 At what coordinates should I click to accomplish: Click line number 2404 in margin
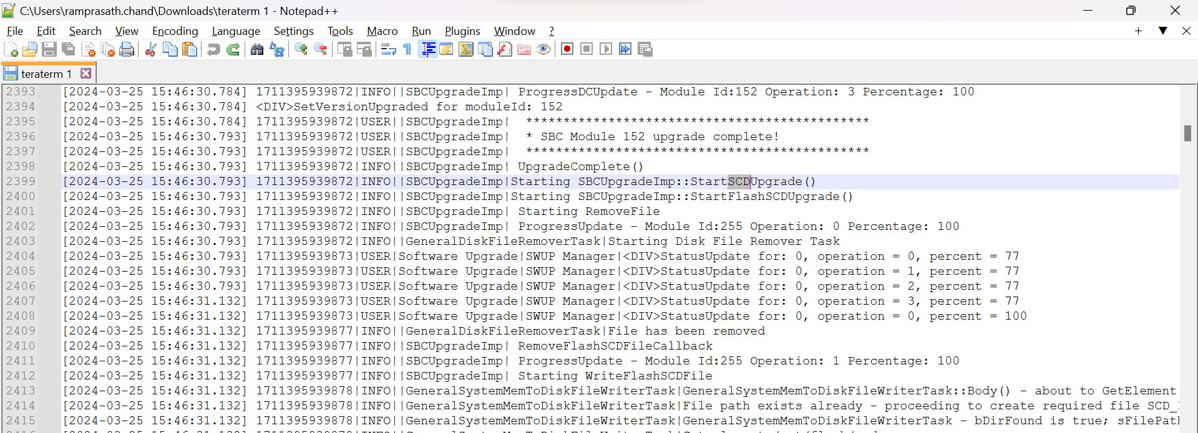(x=21, y=256)
